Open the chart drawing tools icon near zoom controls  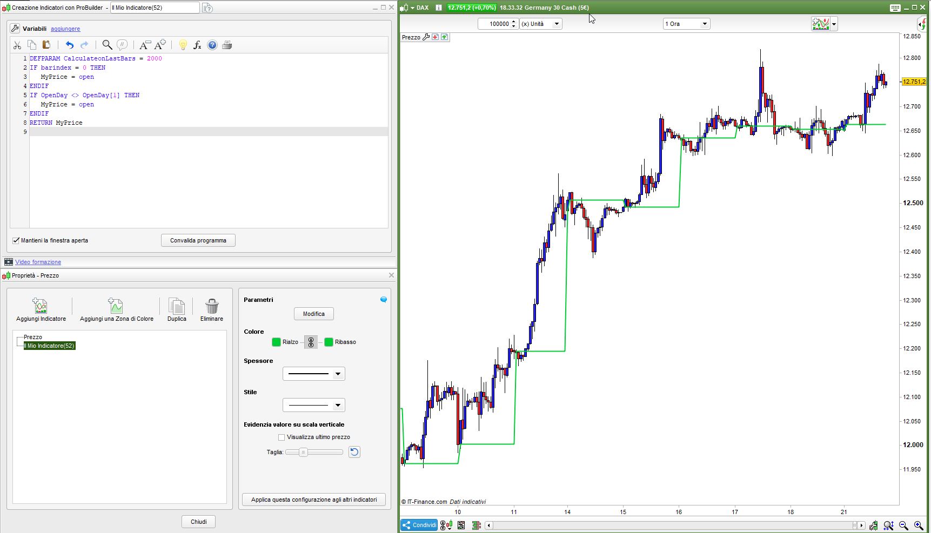click(x=874, y=525)
